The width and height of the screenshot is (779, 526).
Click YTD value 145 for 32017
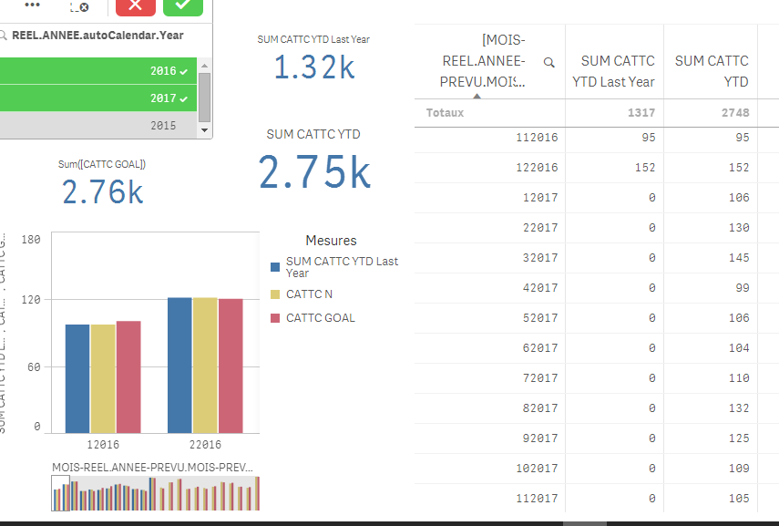tap(739, 258)
